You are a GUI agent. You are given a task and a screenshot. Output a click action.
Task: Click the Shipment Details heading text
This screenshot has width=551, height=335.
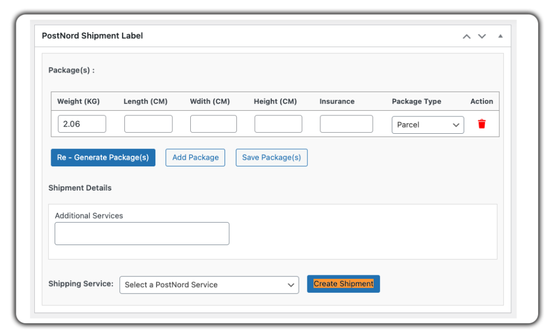coord(80,188)
